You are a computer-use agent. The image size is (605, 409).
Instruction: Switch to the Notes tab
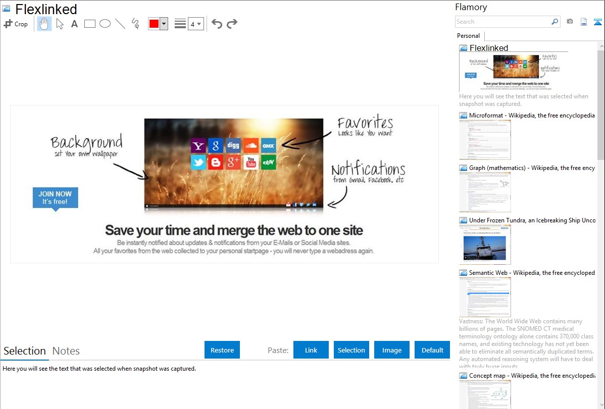pyautogui.click(x=66, y=351)
